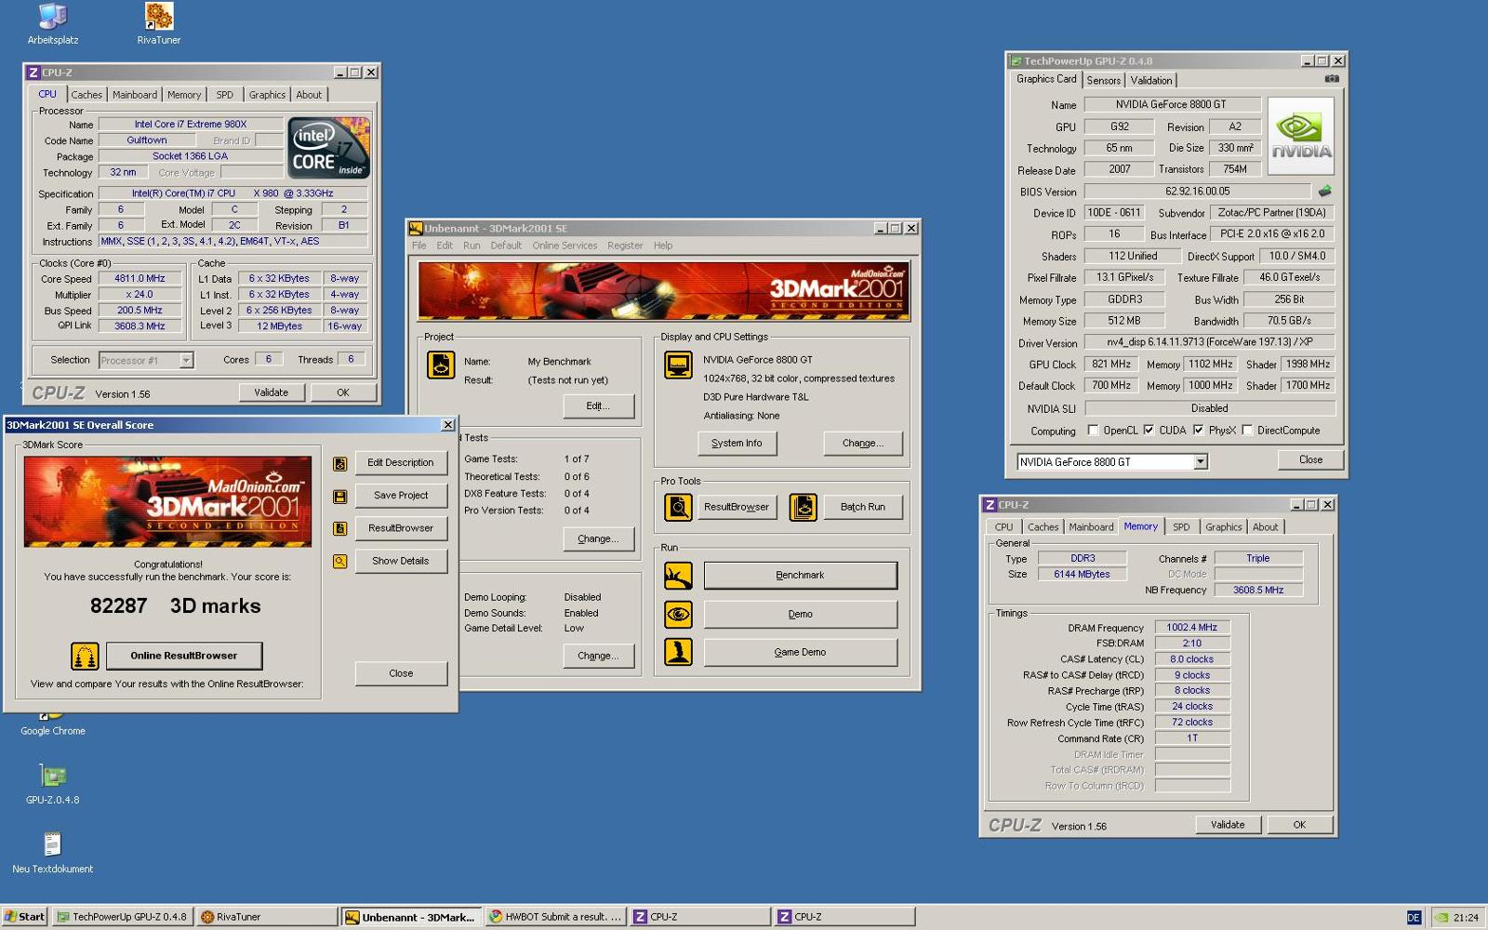Click the About tab in lower CPU-Z
Image resolution: width=1488 pixels, height=930 pixels.
(1265, 527)
